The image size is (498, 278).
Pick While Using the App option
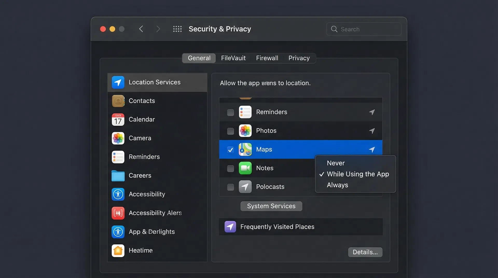[x=358, y=174]
